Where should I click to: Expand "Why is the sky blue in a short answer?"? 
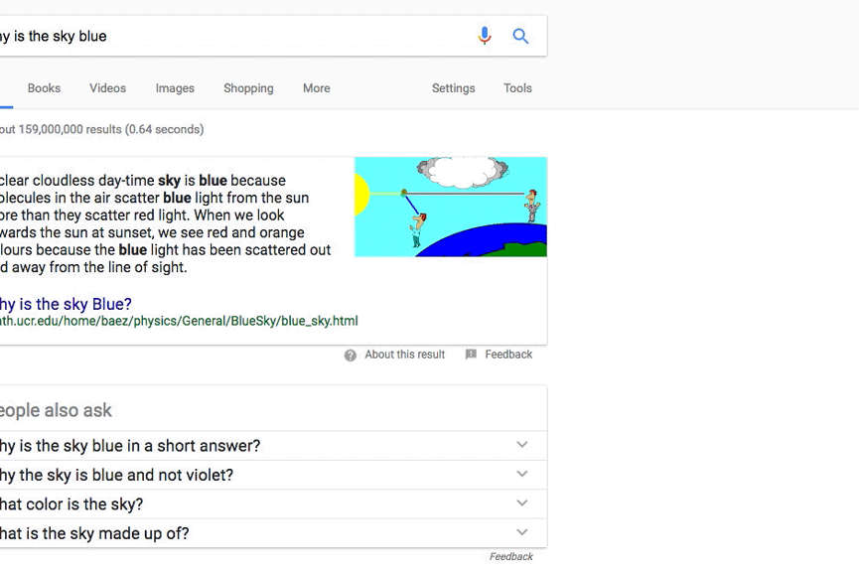[x=273, y=446]
